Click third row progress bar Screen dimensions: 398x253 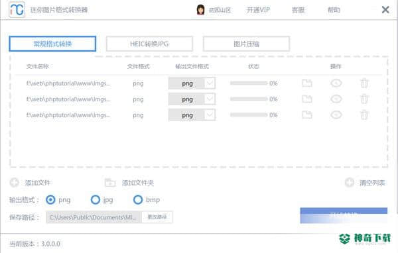point(249,115)
